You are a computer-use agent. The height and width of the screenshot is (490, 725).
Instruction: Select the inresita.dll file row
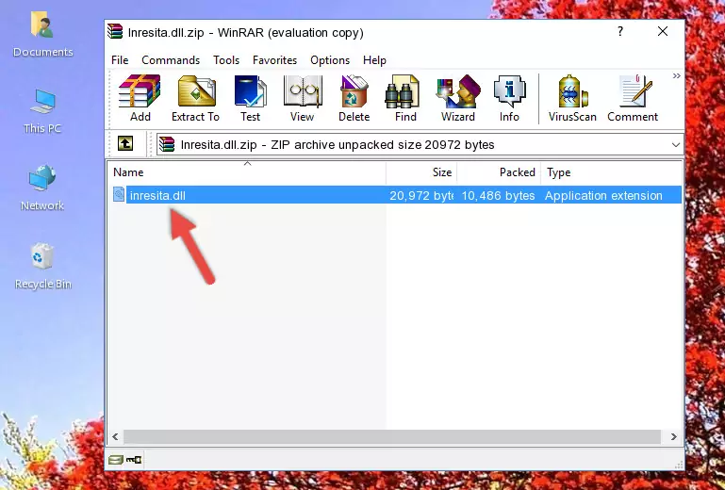point(395,195)
